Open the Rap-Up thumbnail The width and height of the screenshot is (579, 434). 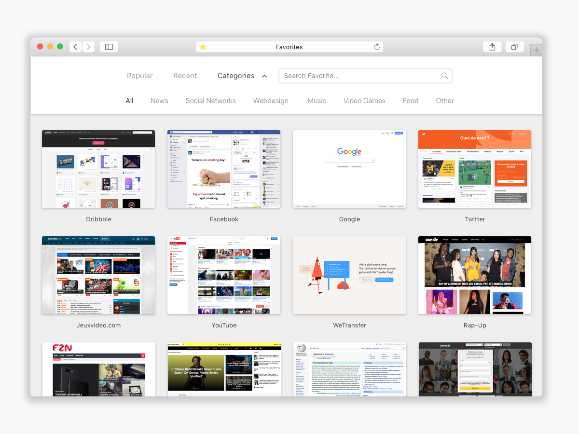475,275
